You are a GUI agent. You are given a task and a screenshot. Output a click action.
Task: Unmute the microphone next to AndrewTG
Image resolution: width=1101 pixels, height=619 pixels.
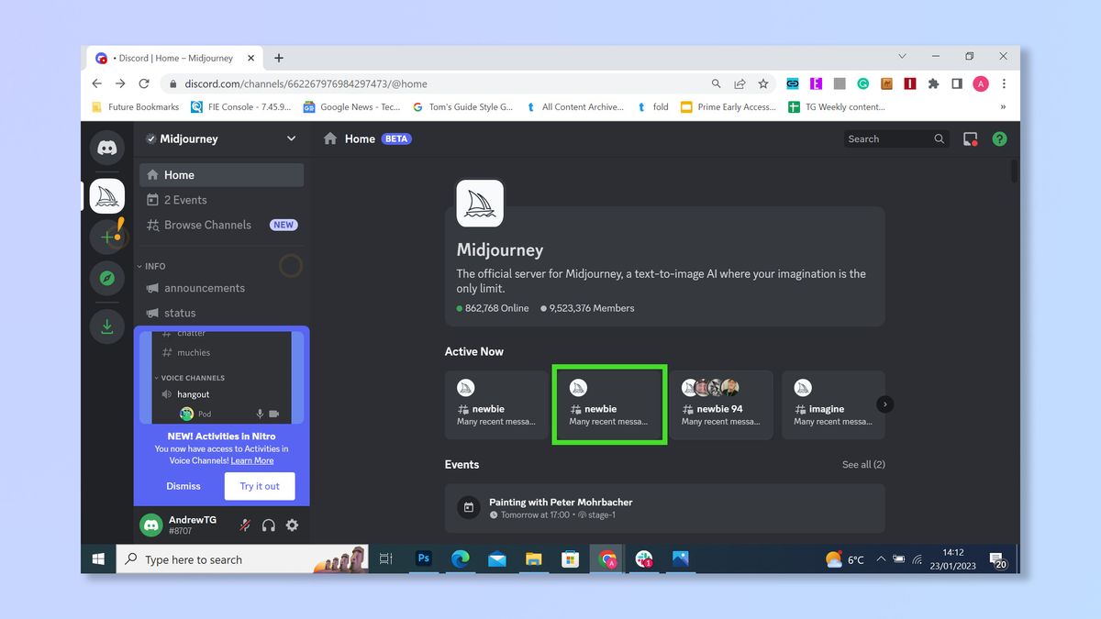tap(245, 525)
